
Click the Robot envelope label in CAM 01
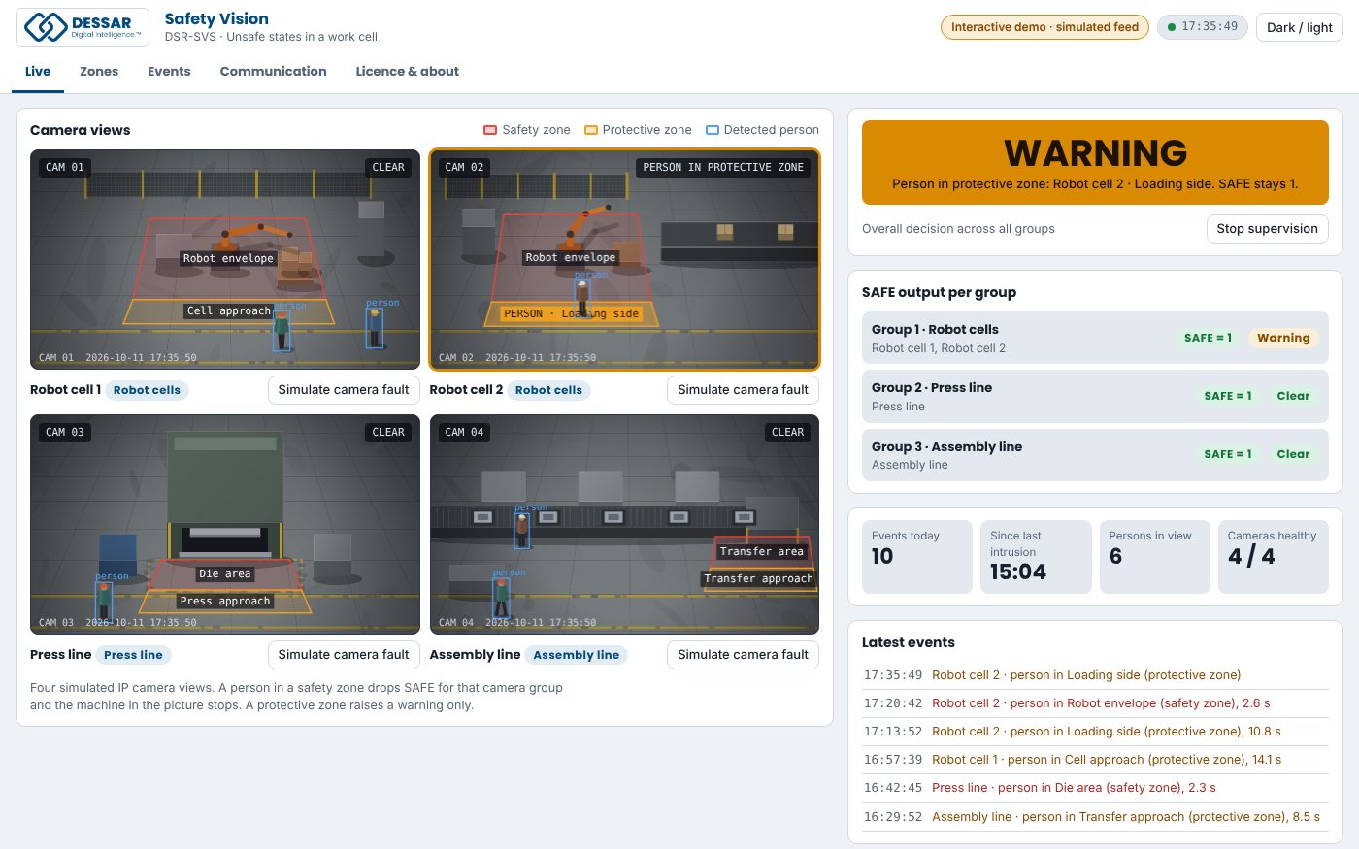click(228, 258)
